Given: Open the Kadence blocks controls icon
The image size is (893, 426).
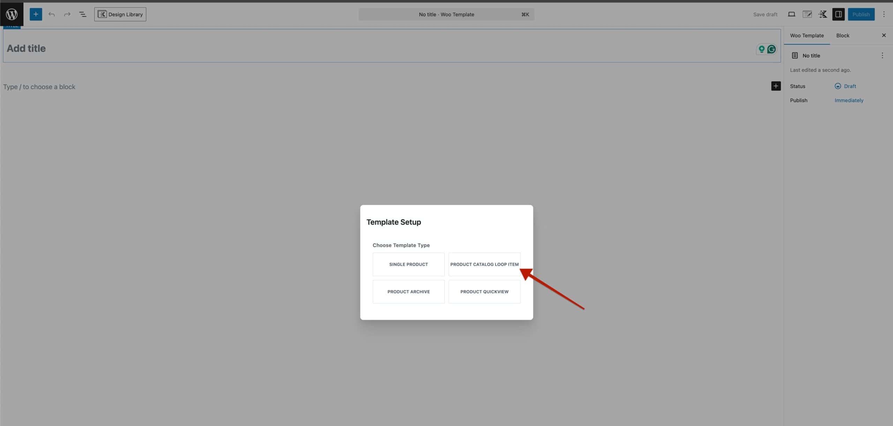Looking at the screenshot, I should click(823, 14).
